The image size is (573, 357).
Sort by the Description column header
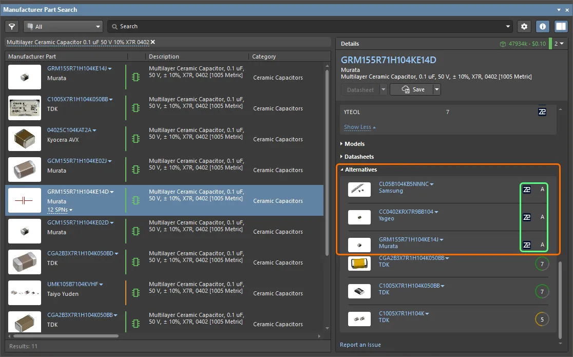pos(164,57)
